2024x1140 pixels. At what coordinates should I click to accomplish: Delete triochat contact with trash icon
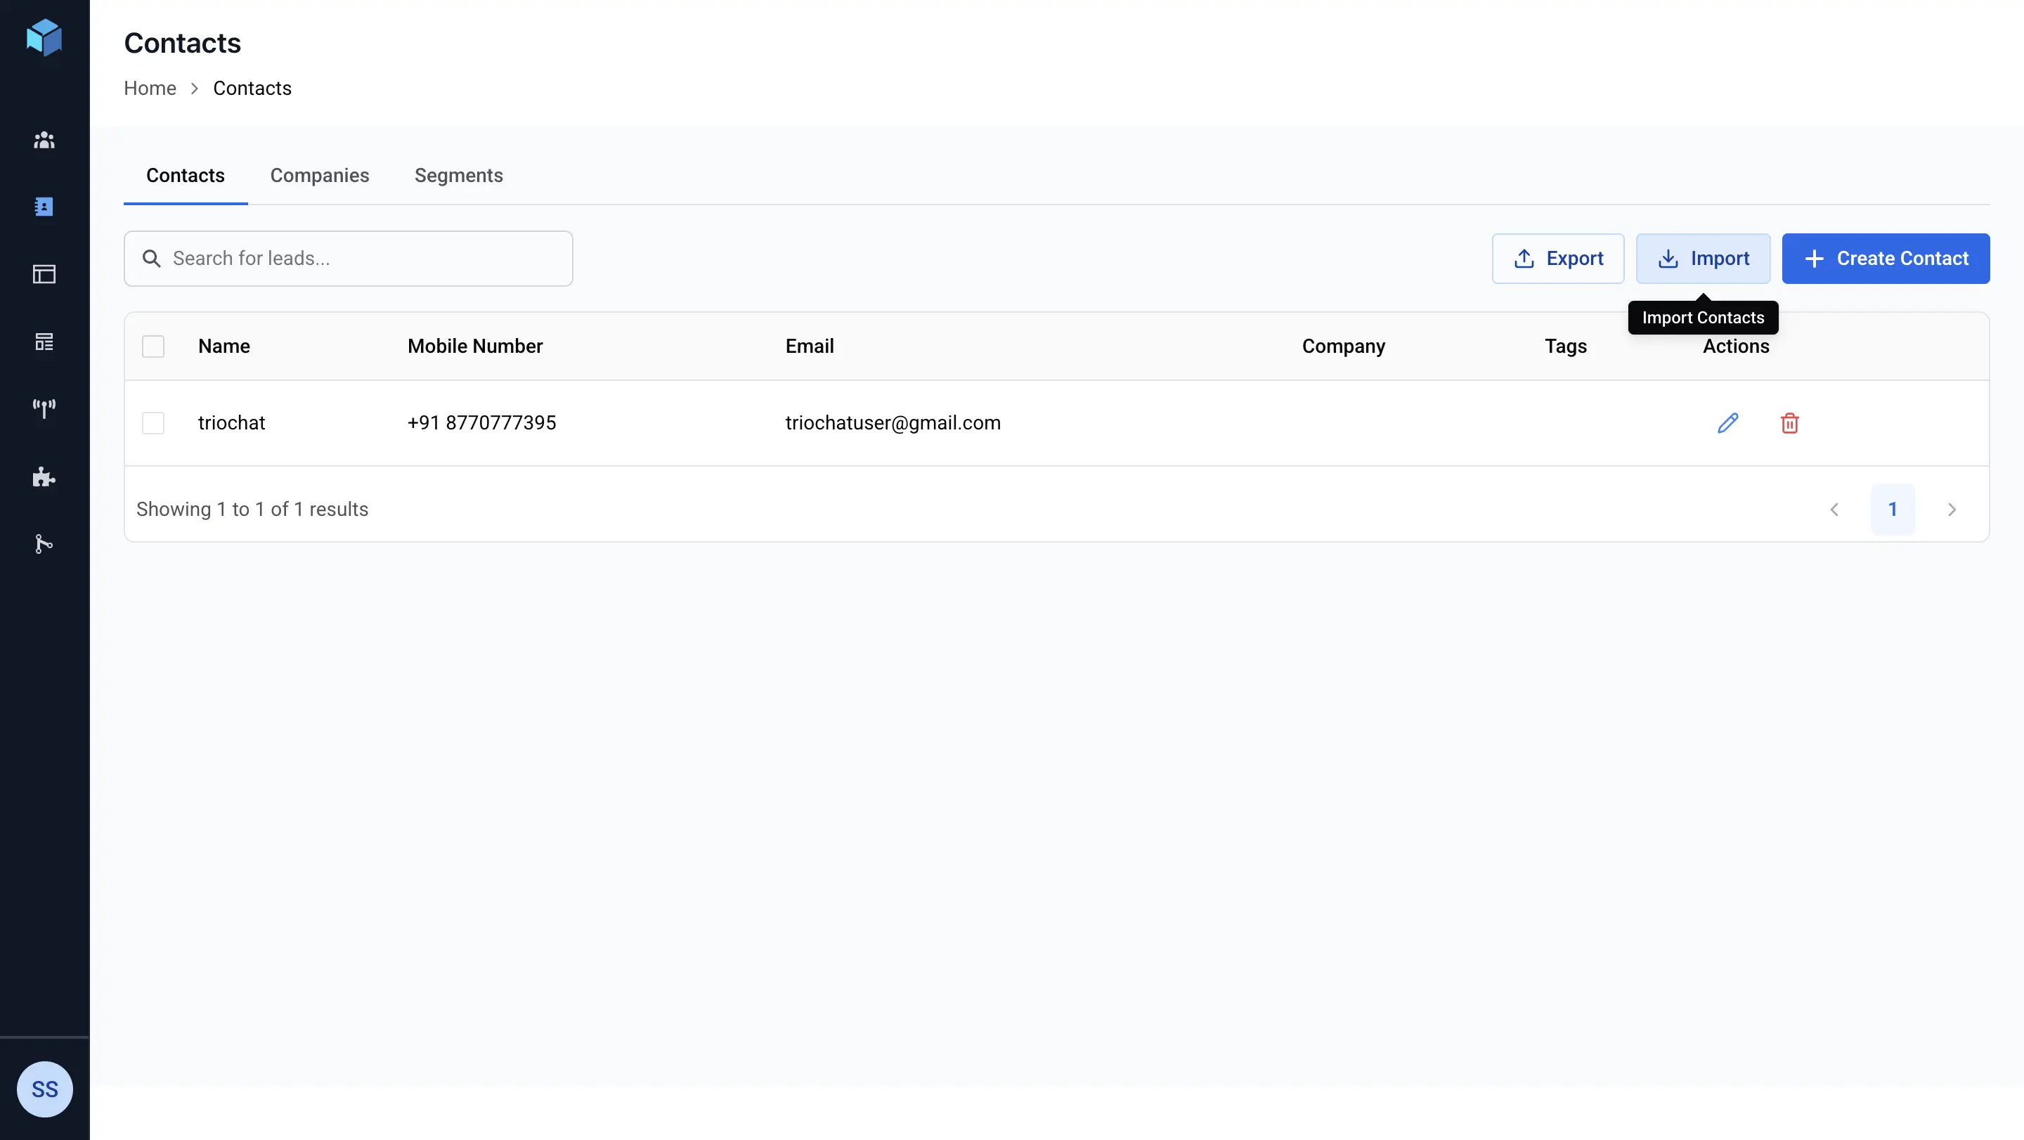pyautogui.click(x=1790, y=422)
